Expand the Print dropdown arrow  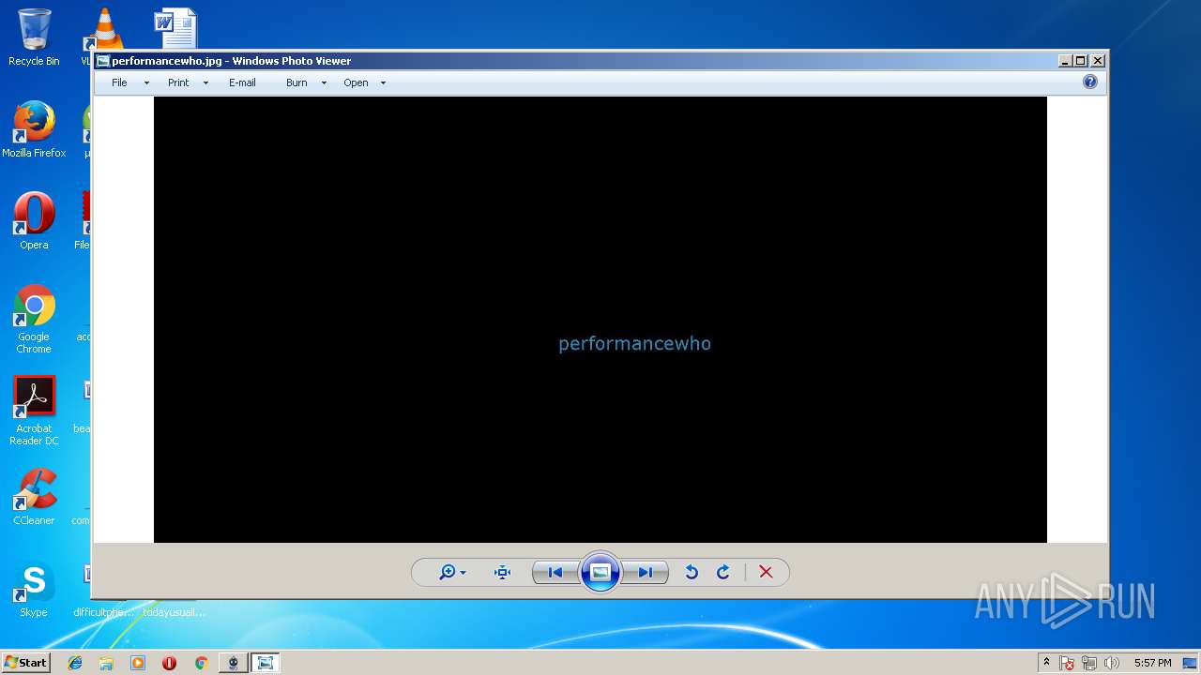click(205, 82)
